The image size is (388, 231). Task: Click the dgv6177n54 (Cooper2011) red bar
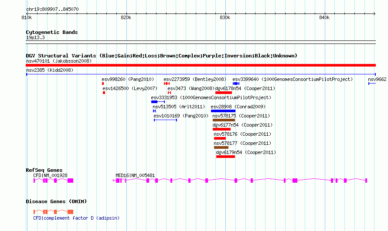222,129
